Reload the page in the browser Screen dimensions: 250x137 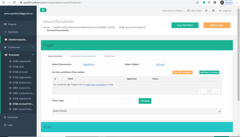[14, 3]
